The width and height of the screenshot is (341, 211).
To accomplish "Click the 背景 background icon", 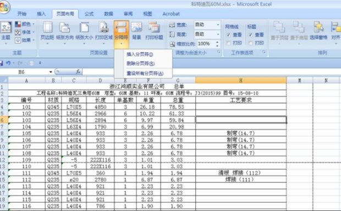I will click(x=136, y=27).
